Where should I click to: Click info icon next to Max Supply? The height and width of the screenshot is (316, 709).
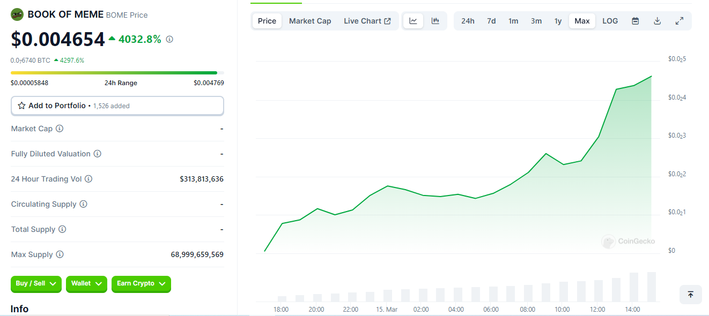tap(60, 254)
